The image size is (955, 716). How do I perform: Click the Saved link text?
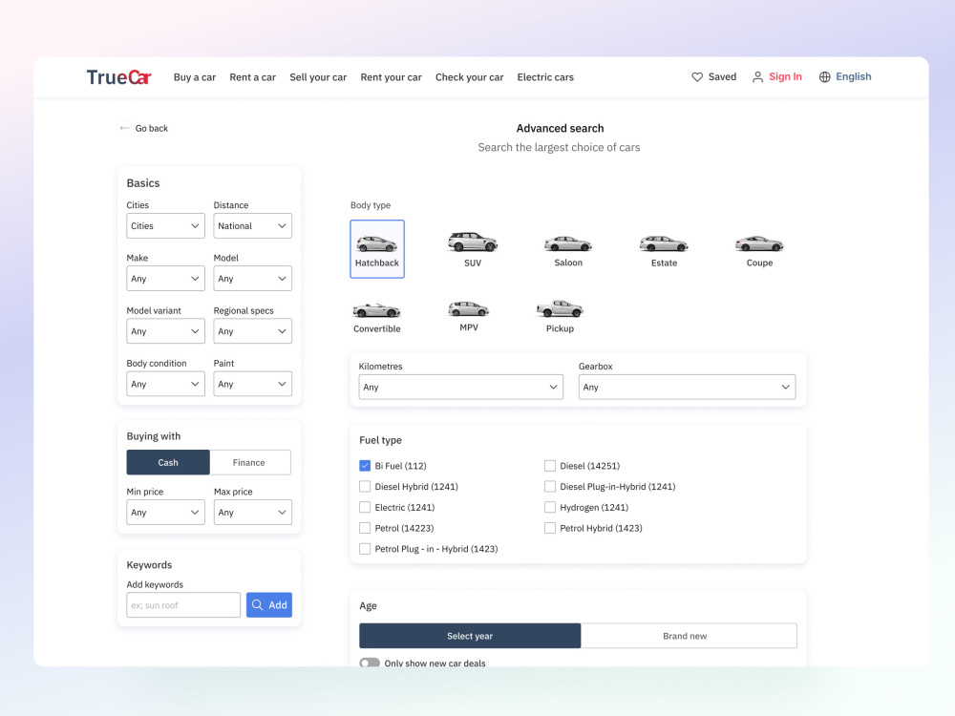click(722, 76)
